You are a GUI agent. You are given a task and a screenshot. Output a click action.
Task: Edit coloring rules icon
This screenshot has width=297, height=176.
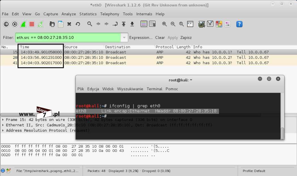[219, 24]
